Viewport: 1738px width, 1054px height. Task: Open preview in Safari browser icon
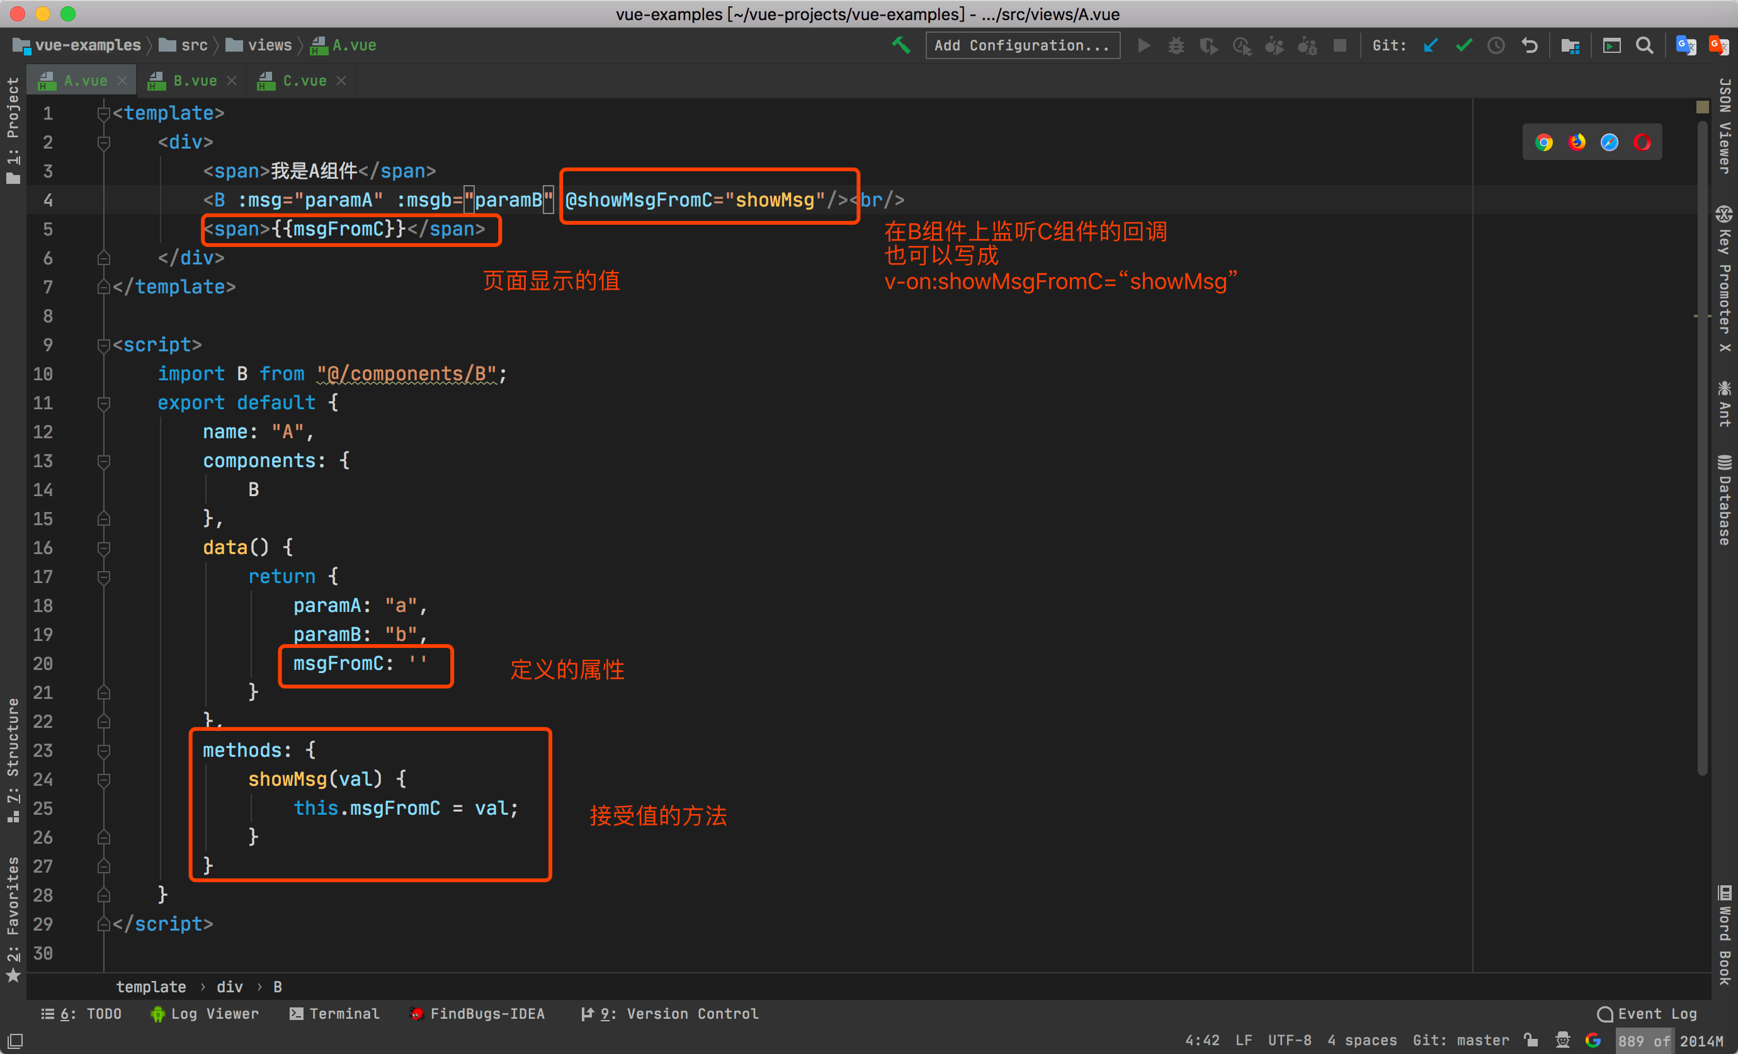[1610, 142]
